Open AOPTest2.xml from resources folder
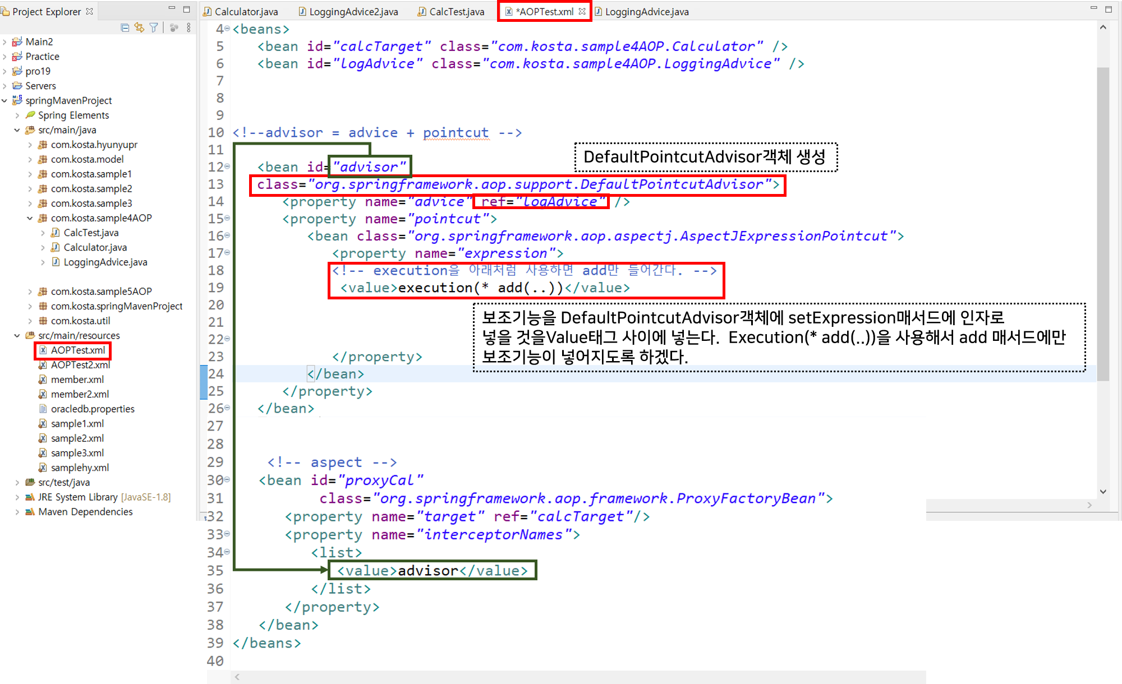This screenshot has width=1122, height=684. (x=80, y=365)
